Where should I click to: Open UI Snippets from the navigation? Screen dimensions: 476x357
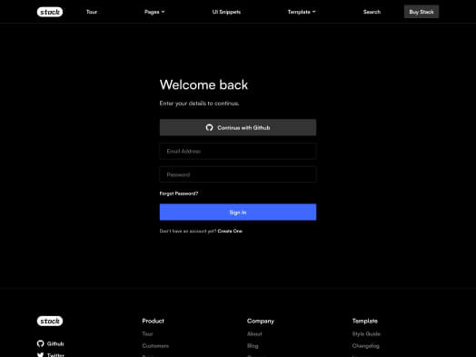click(x=226, y=12)
